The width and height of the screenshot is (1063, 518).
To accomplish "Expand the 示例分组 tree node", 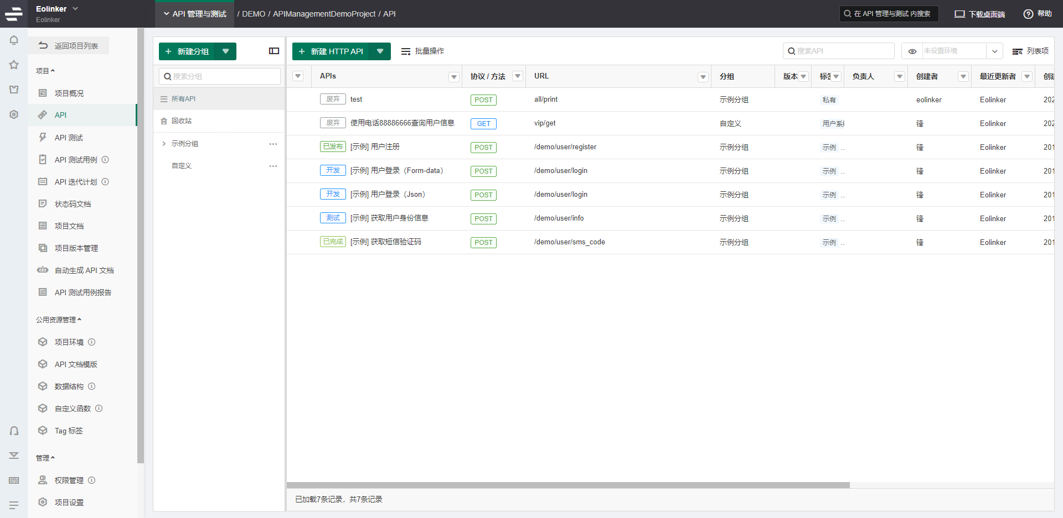I will 164,144.
